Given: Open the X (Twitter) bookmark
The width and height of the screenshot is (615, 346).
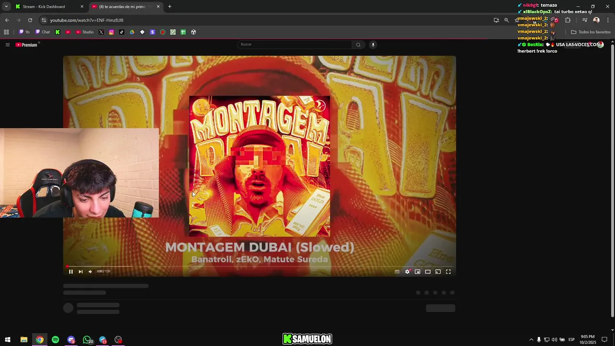Looking at the screenshot, I should pos(101,32).
